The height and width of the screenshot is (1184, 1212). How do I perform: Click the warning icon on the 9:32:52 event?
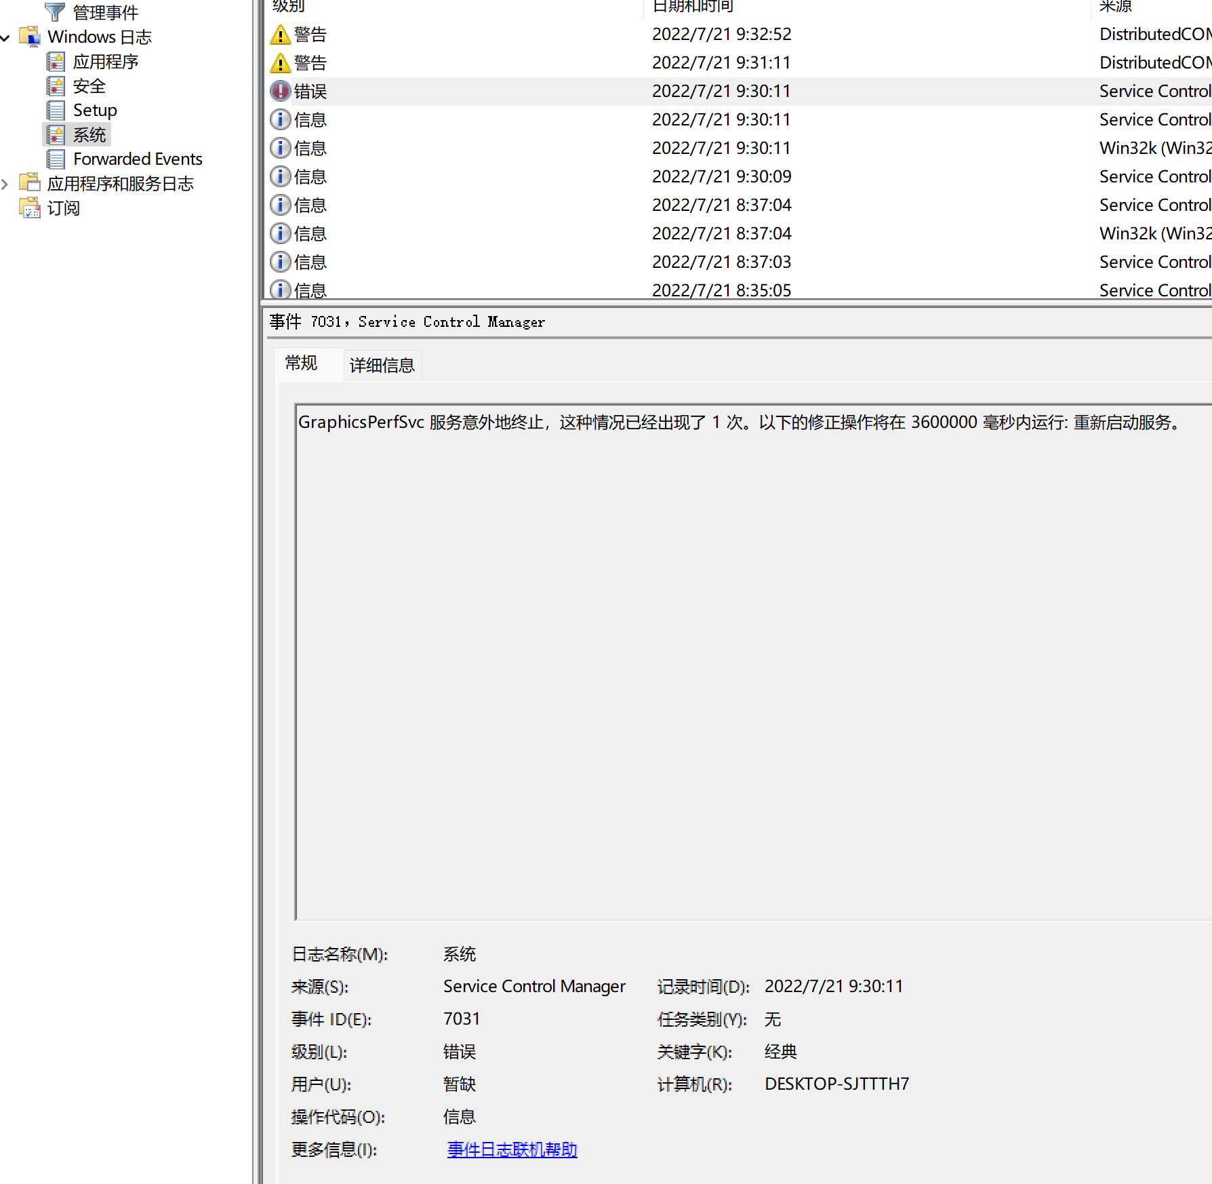coord(280,34)
